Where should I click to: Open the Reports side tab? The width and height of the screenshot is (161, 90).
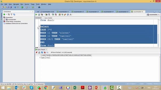pos(1,16)
